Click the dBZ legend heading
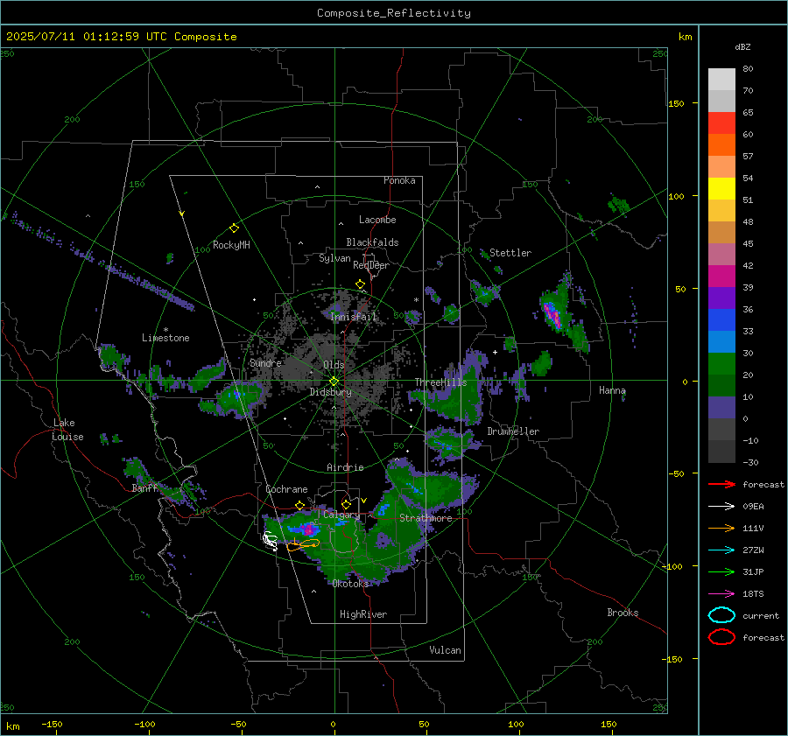The height and width of the screenshot is (736, 788). pos(742,46)
